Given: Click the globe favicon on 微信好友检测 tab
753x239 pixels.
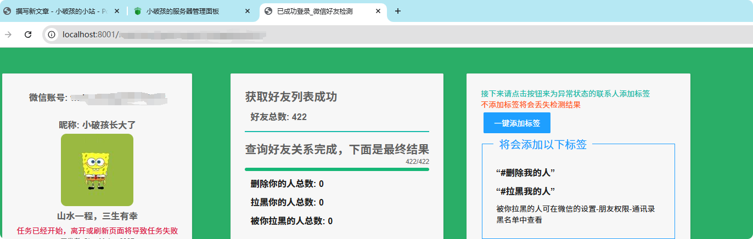Looking at the screenshot, I should (x=268, y=11).
